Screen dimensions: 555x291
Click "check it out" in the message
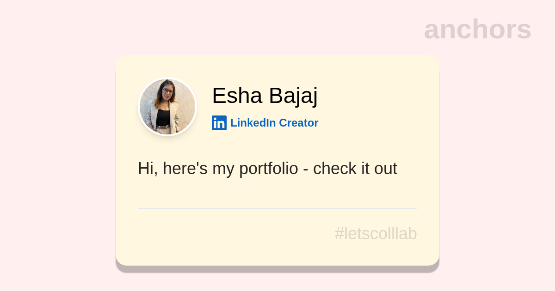355,169
